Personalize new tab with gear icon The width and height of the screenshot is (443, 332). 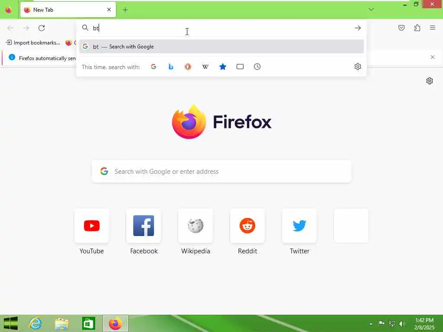(x=430, y=81)
